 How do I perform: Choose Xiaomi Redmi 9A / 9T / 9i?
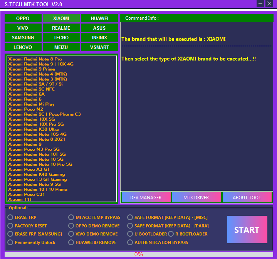[x=62, y=84]
